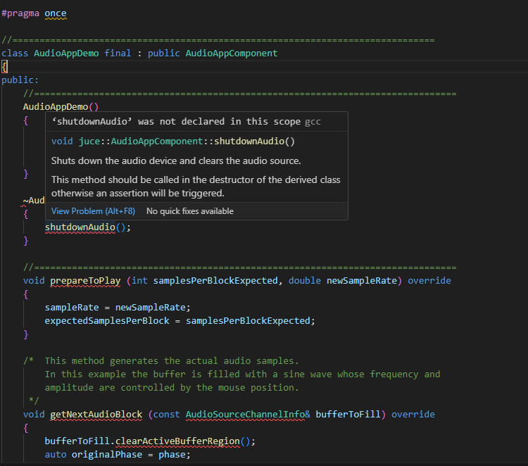Click the newSampleRate parameter in signature

362,281
